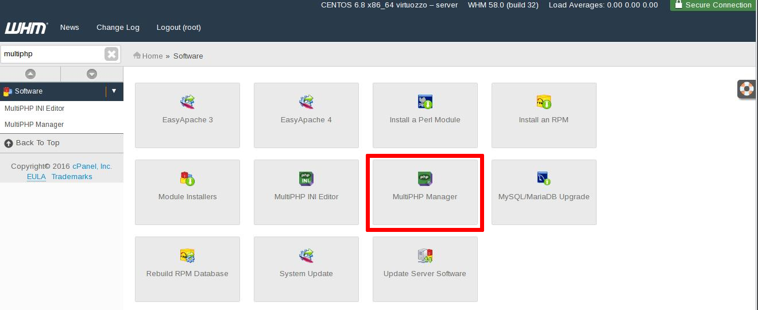Click the EasyApache 4 label

coord(306,120)
